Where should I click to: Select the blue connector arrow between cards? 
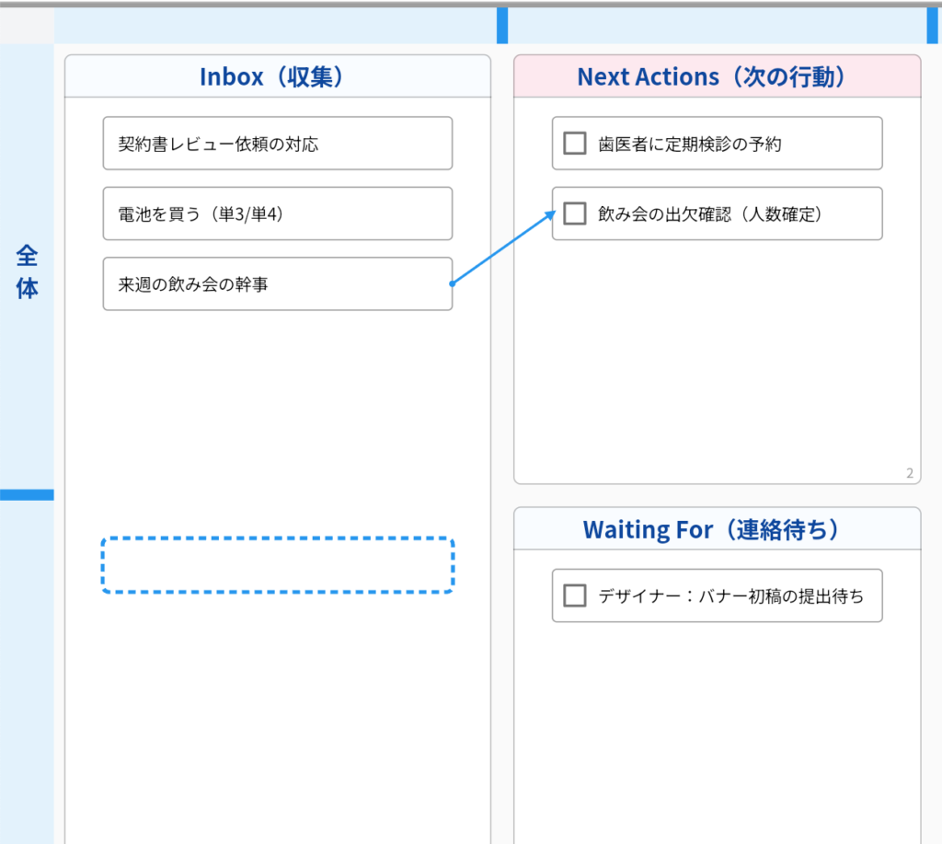tap(502, 249)
